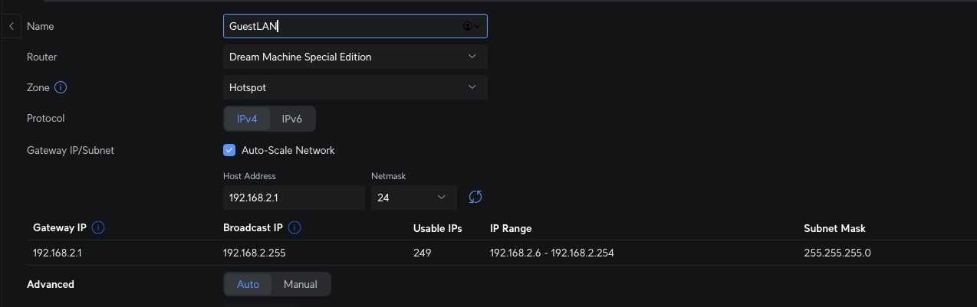The width and height of the screenshot is (977, 307).
Task: Click the Auto-Scale Network label
Action: 288,150
